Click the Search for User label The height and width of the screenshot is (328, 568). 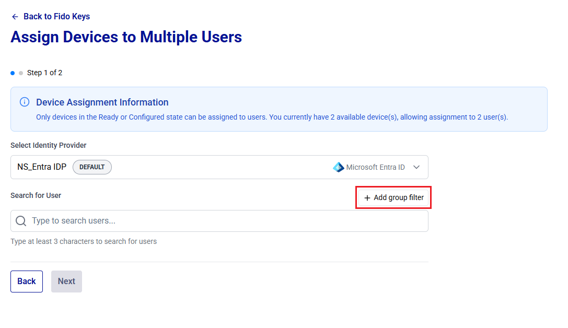coord(36,195)
